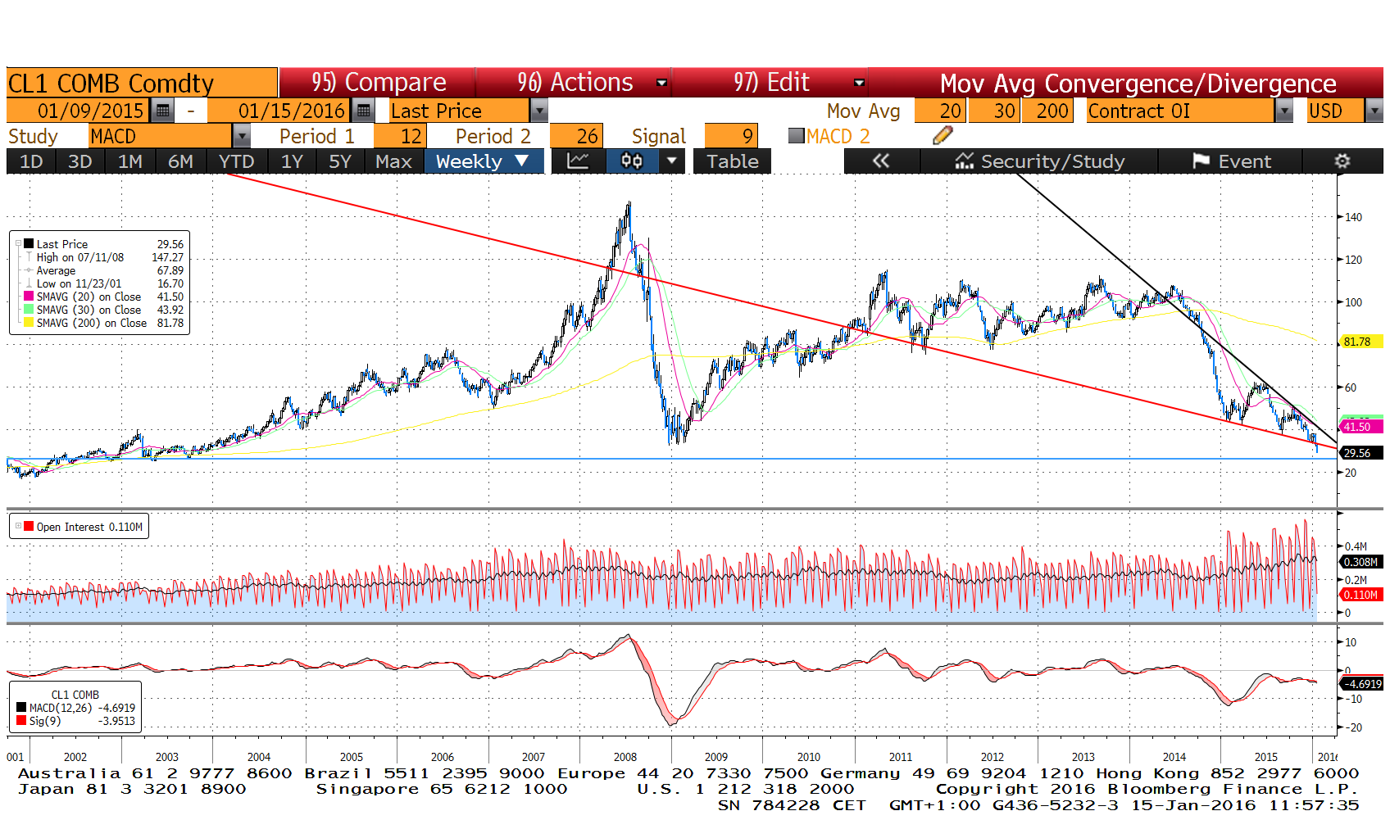1390x820 pixels.
Task: Edit Signal value 9
Action: [x=731, y=135]
